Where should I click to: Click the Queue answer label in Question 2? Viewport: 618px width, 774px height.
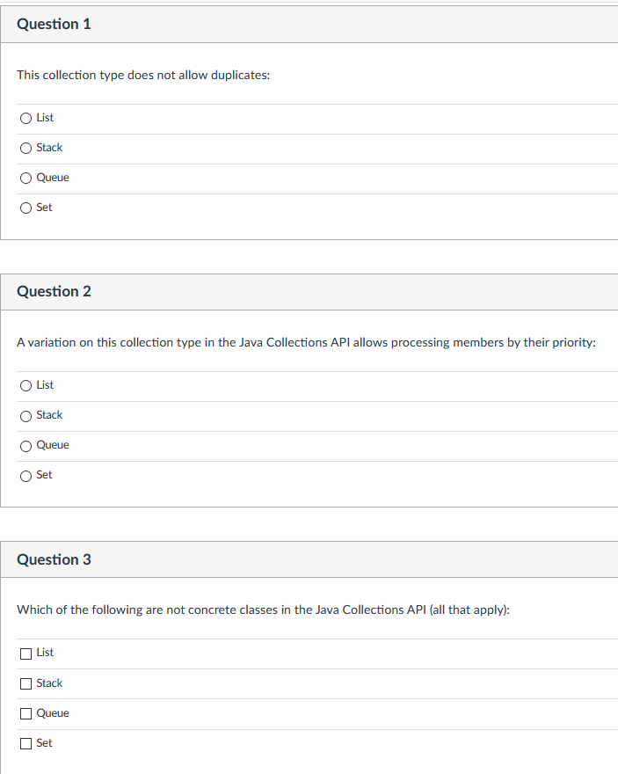pyautogui.click(x=52, y=445)
